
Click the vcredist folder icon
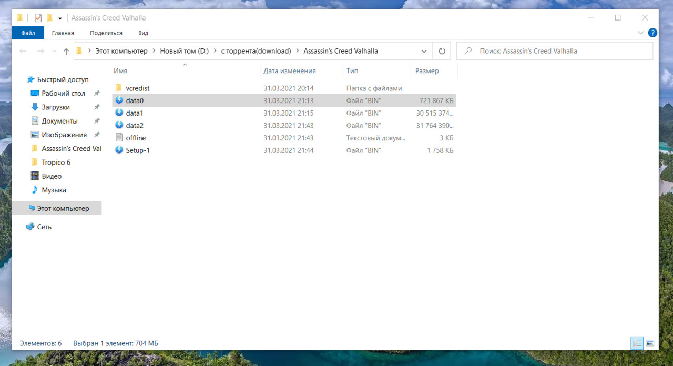point(119,88)
